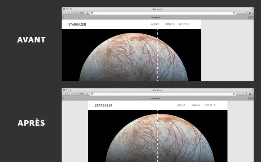Select the Stargazer tab in the top browser
This screenshot has width=261, height=162.
[156, 18]
